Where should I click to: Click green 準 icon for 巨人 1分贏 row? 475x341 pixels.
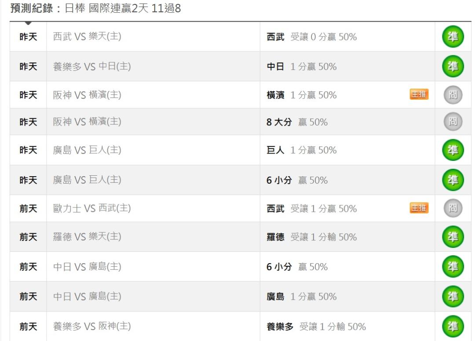[x=453, y=150]
